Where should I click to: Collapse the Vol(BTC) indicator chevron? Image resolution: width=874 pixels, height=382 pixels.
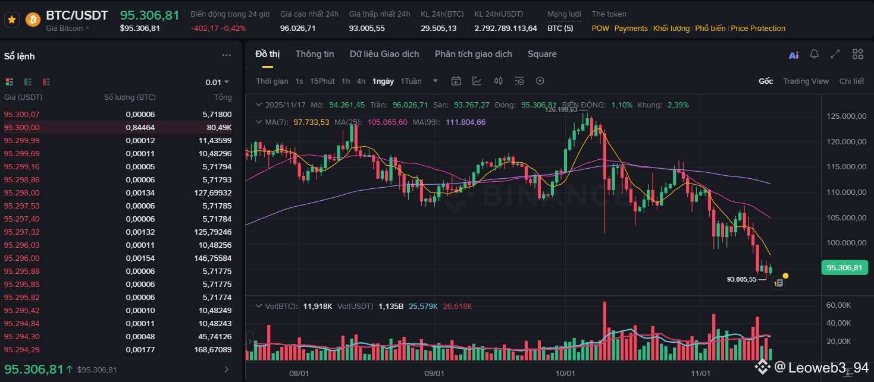click(x=259, y=306)
